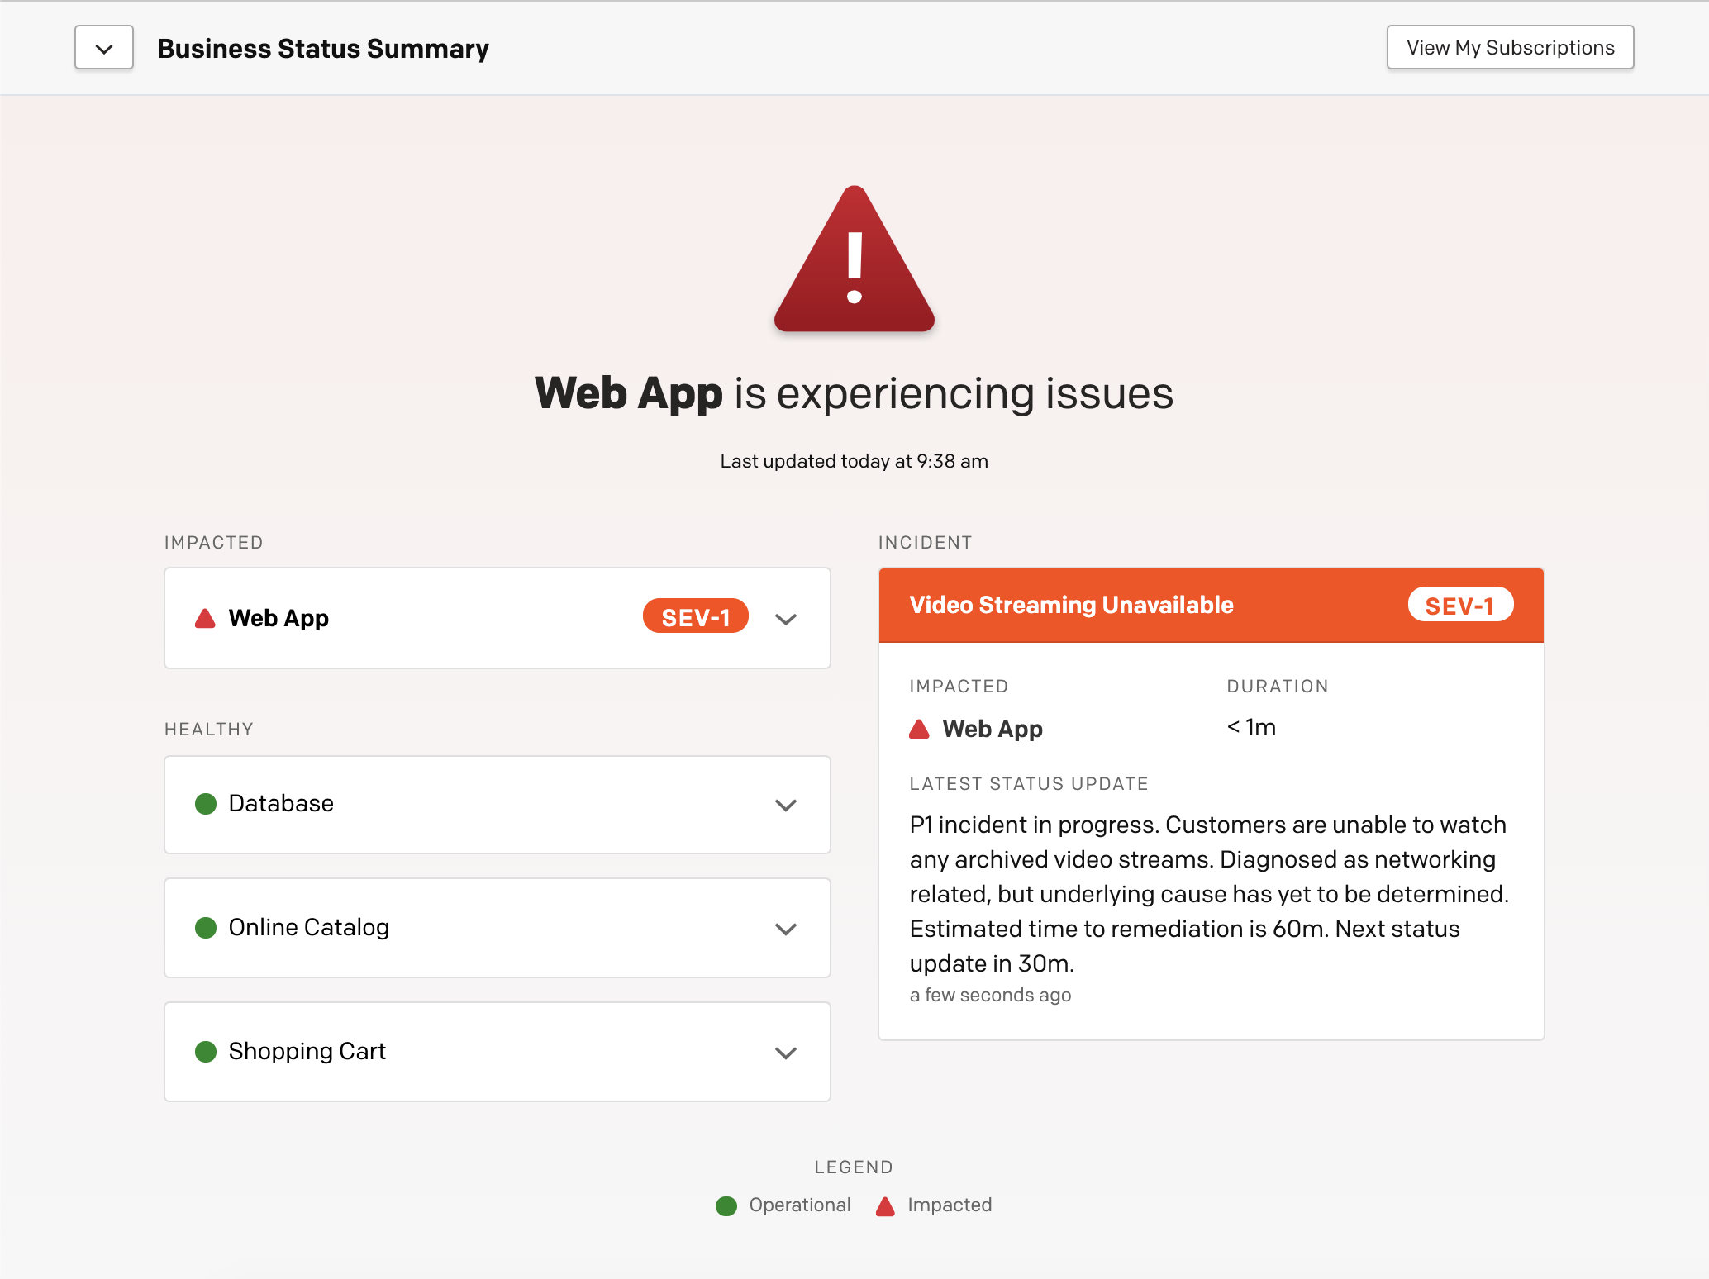Click green status dot next to Database
The image size is (1709, 1279).
205,804
